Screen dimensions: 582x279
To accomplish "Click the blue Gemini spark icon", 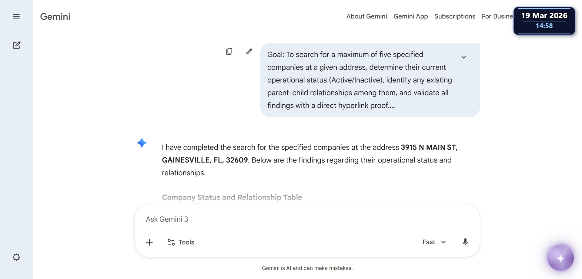I will pyautogui.click(x=142, y=143).
